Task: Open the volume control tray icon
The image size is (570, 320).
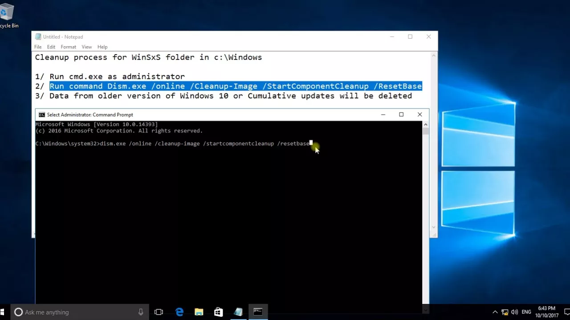Action: [515, 312]
